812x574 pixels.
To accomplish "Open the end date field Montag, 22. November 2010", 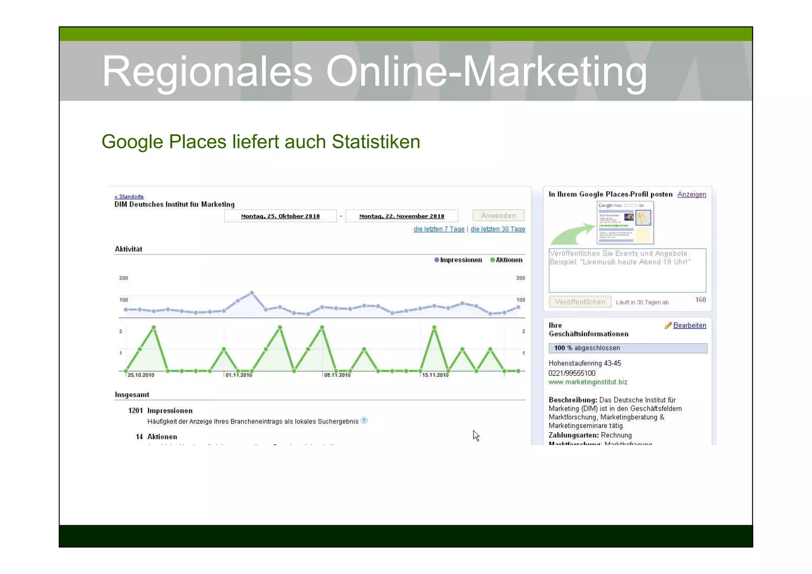I will [x=402, y=216].
